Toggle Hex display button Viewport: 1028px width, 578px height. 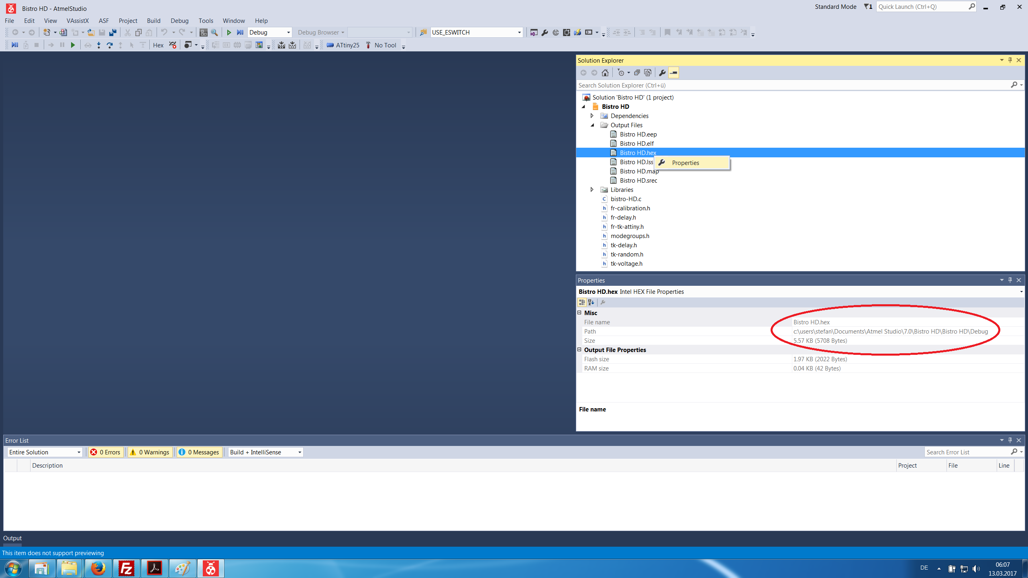click(158, 45)
